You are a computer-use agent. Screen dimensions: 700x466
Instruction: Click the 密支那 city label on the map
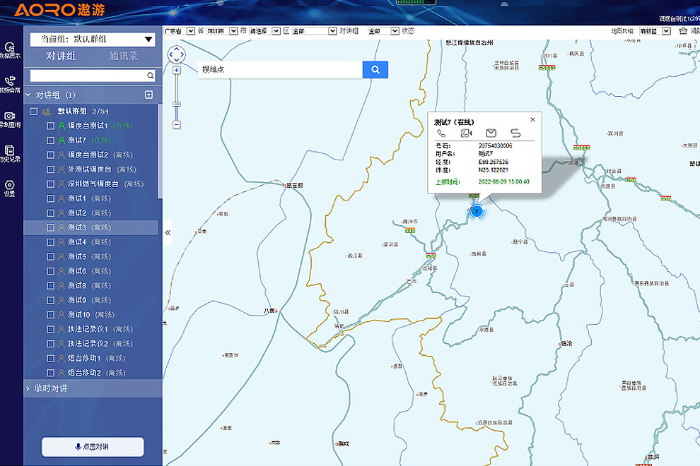(x=295, y=185)
